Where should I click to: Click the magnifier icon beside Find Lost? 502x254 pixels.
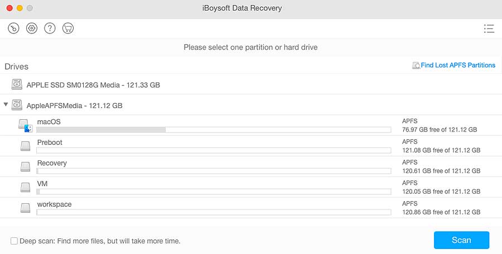[416, 65]
